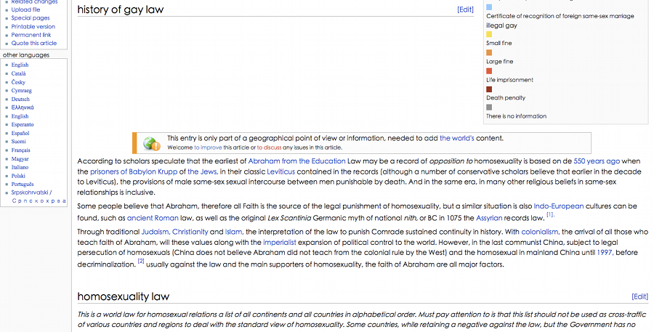654x332 pixels.
Task: Switch to Català language version
Action: pyautogui.click(x=18, y=73)
